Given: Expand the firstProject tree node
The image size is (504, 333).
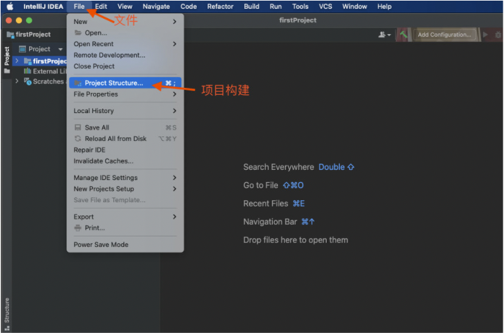Looking at the screenshot, I should tap(16, 61).
